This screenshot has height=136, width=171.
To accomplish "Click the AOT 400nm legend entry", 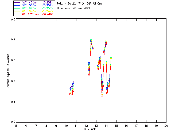I will click(x=34, y=2).
